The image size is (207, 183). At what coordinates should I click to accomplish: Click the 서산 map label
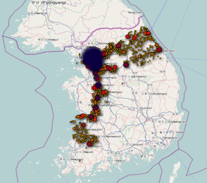click(x=74, y=86)
